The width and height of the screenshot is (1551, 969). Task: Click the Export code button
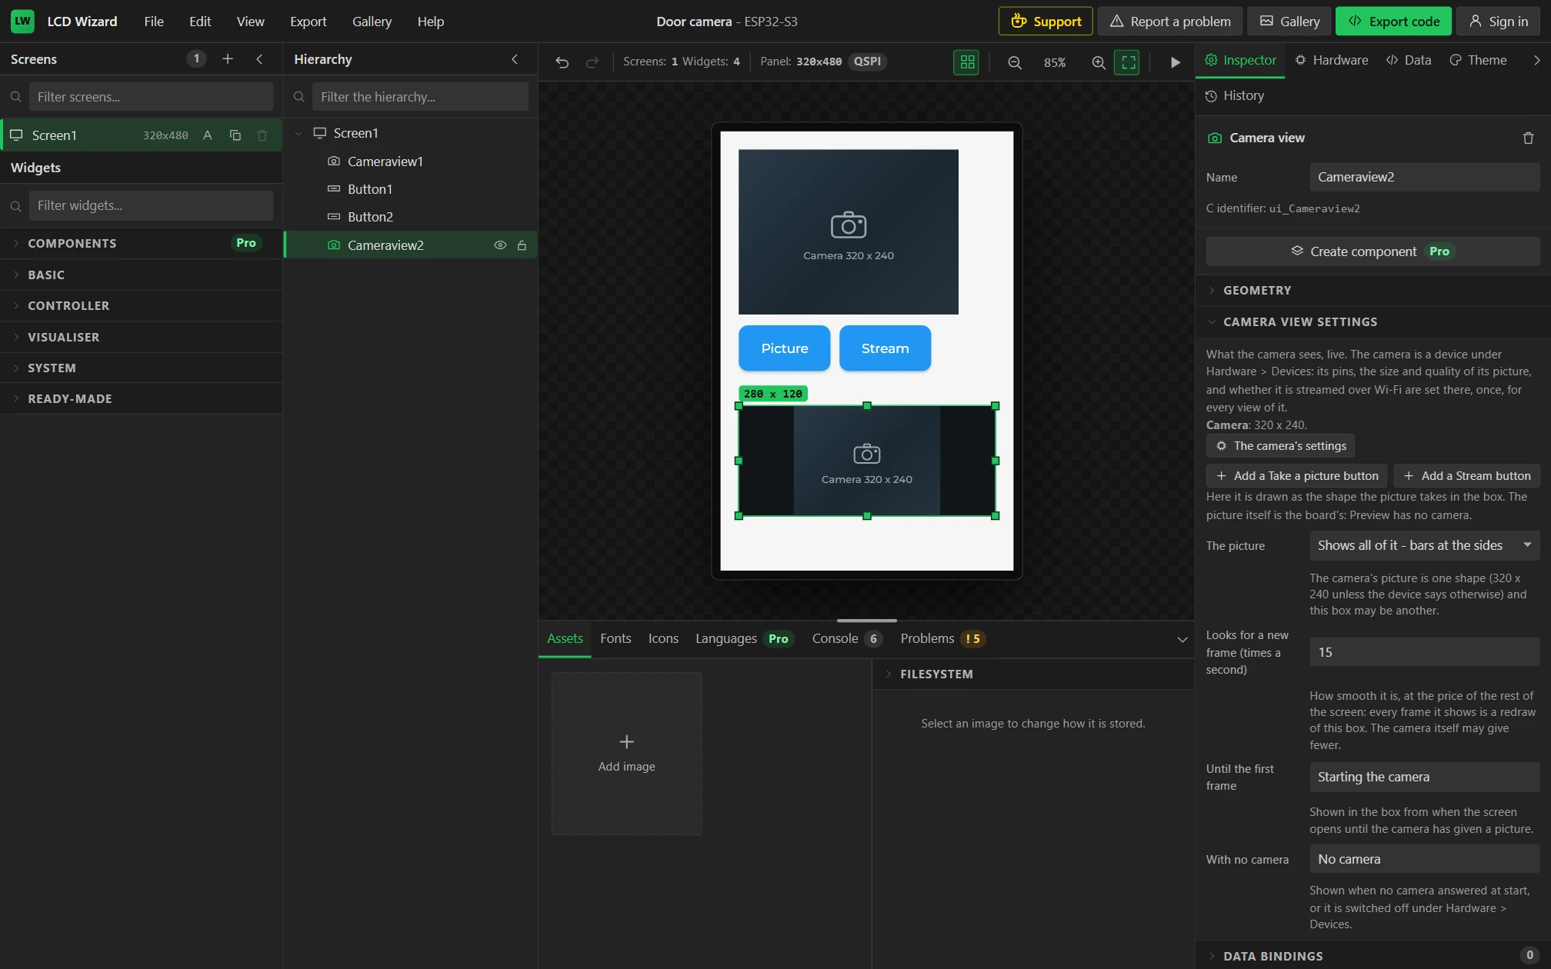click(x=1393, y=22)
